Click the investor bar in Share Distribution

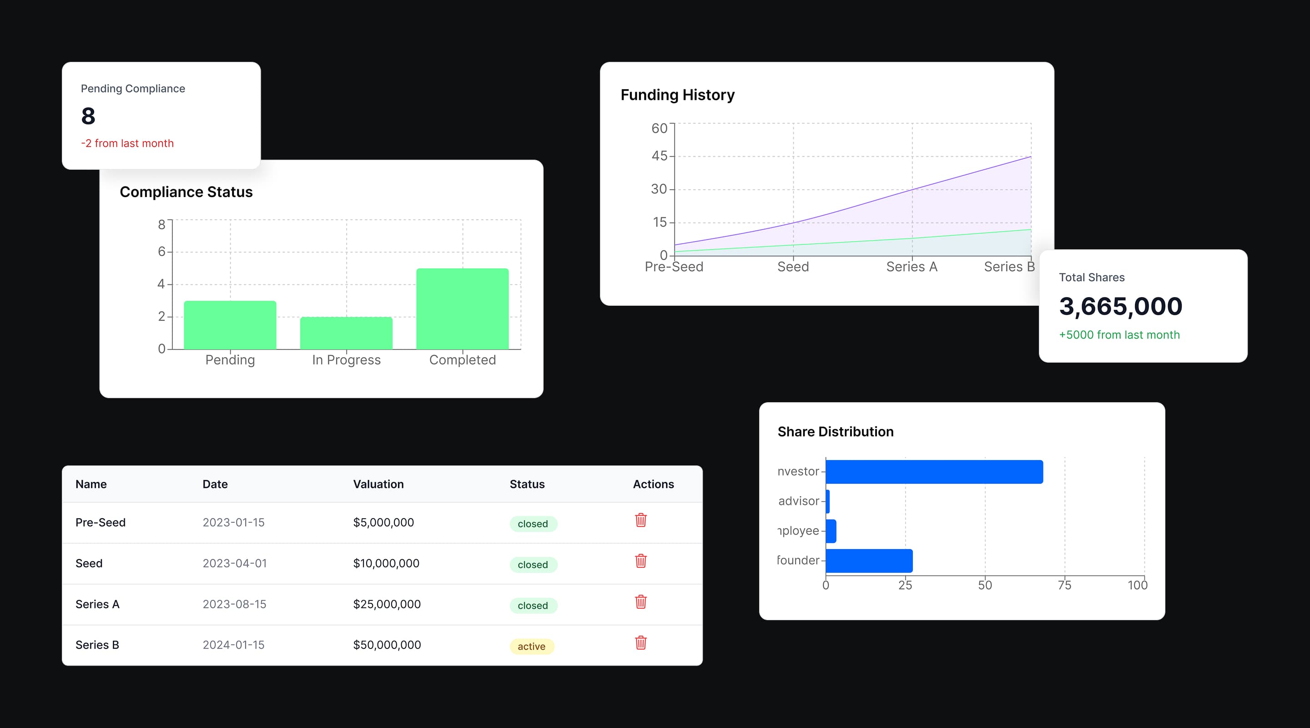[x=934, y=471]
